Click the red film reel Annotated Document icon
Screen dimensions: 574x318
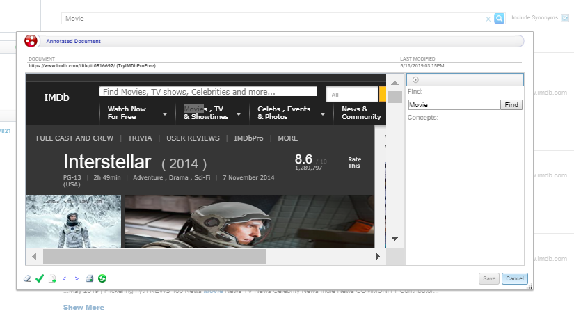(x=31, y=41)
